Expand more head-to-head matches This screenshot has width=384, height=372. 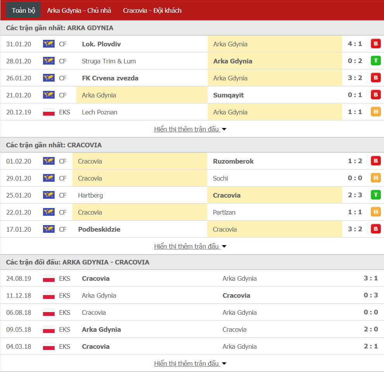(x=190, y=363)
